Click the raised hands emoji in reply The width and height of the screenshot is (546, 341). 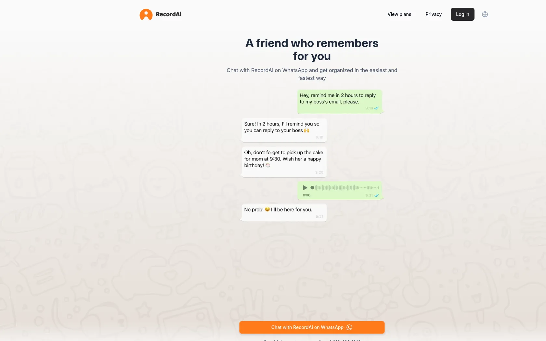(306, 130)
